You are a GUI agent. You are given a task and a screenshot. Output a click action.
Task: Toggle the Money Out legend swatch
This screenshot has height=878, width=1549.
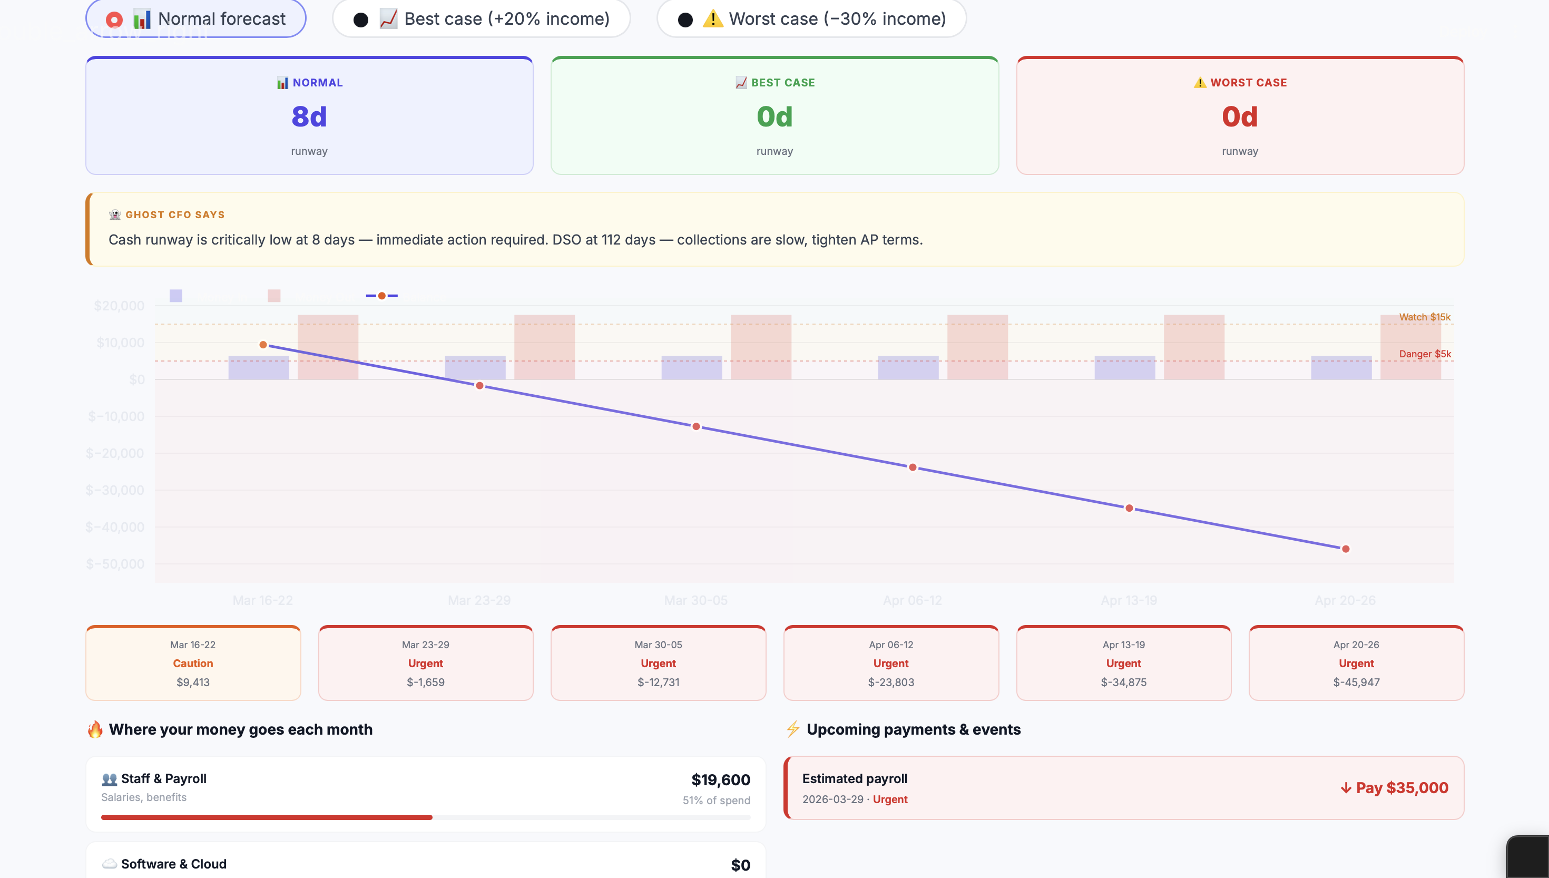coord(273,296)
